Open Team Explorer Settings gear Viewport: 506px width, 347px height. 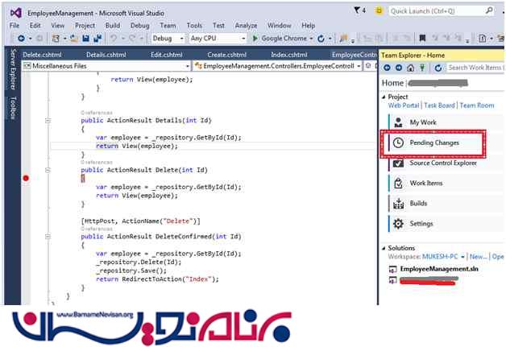[398, 224]
